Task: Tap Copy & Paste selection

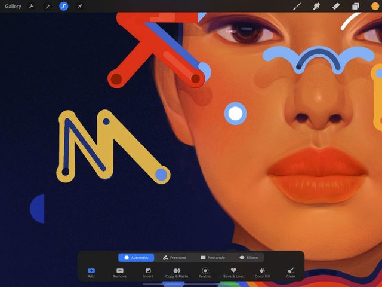Action: click(177, 273)
